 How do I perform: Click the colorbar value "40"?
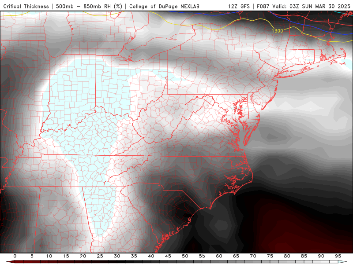pos(151,256)
